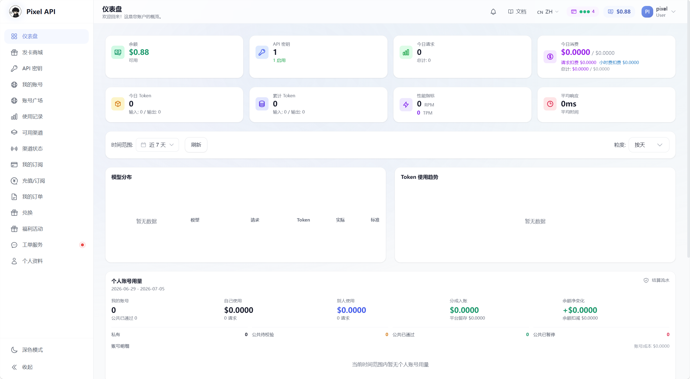Image resolution: width=690 pixels, height=379 pixels.
Task: Select 仪表盘 in the sidebar
Action: pos(47,36)
